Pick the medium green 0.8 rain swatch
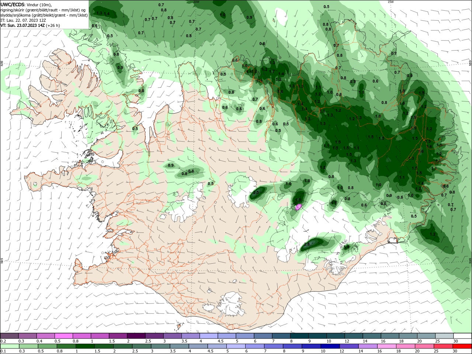 [66, 346]
